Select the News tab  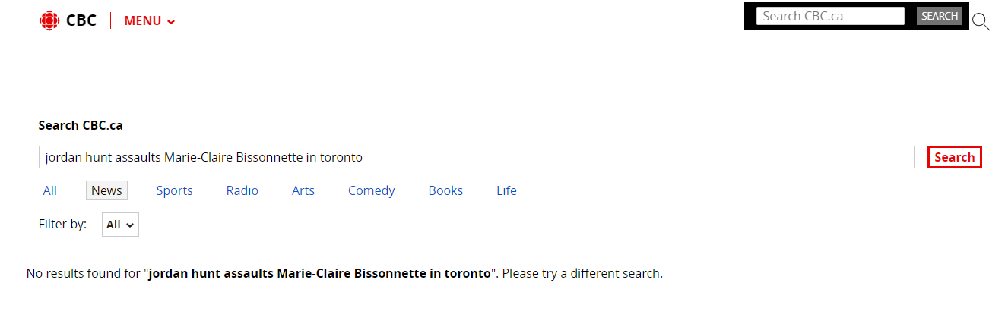(106, 190)
